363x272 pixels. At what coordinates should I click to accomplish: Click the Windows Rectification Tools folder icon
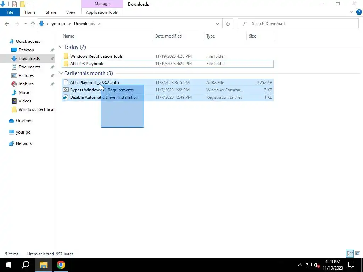pos(66,56)
